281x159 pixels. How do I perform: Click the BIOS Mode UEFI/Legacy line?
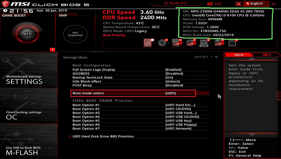125,31
